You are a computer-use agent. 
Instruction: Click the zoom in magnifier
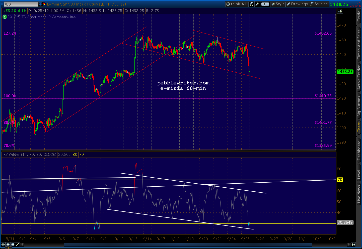[x=8, y=244]
